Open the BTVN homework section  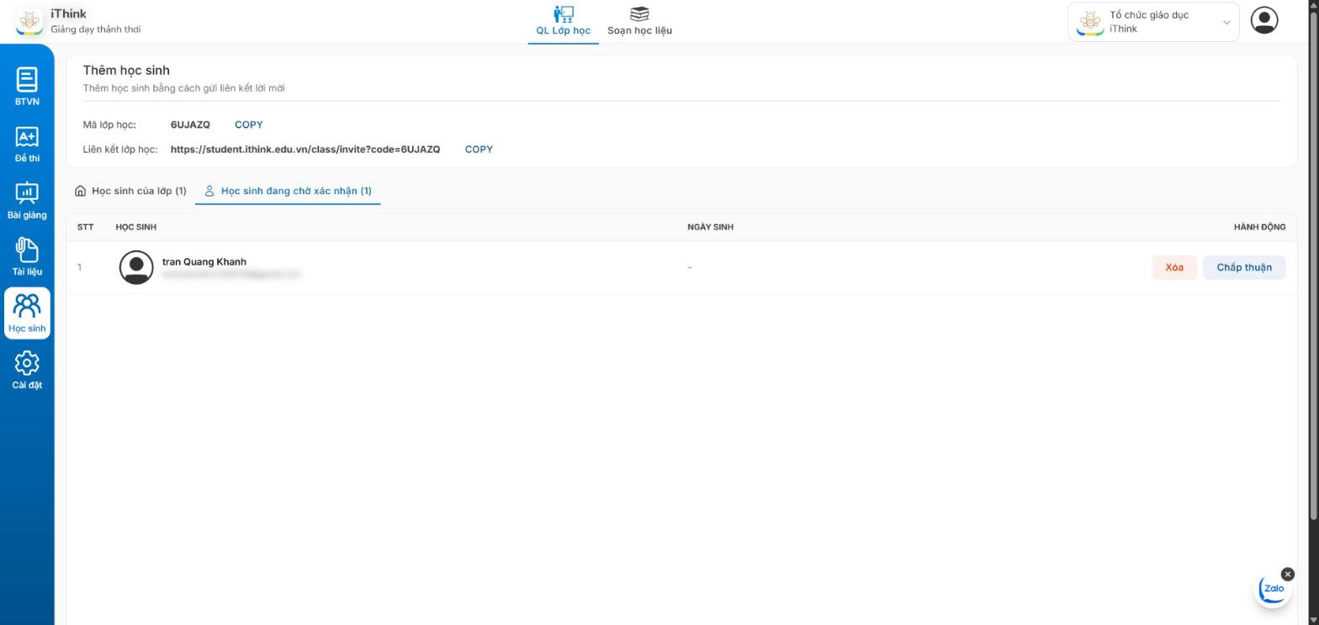point(27,87)
